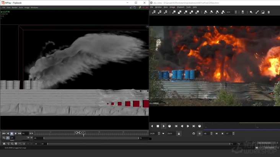Image resolution: width=280 pixels, height=157 pixels.
Task: Toggle the lock icon beside 24.01
Action: 179,133
